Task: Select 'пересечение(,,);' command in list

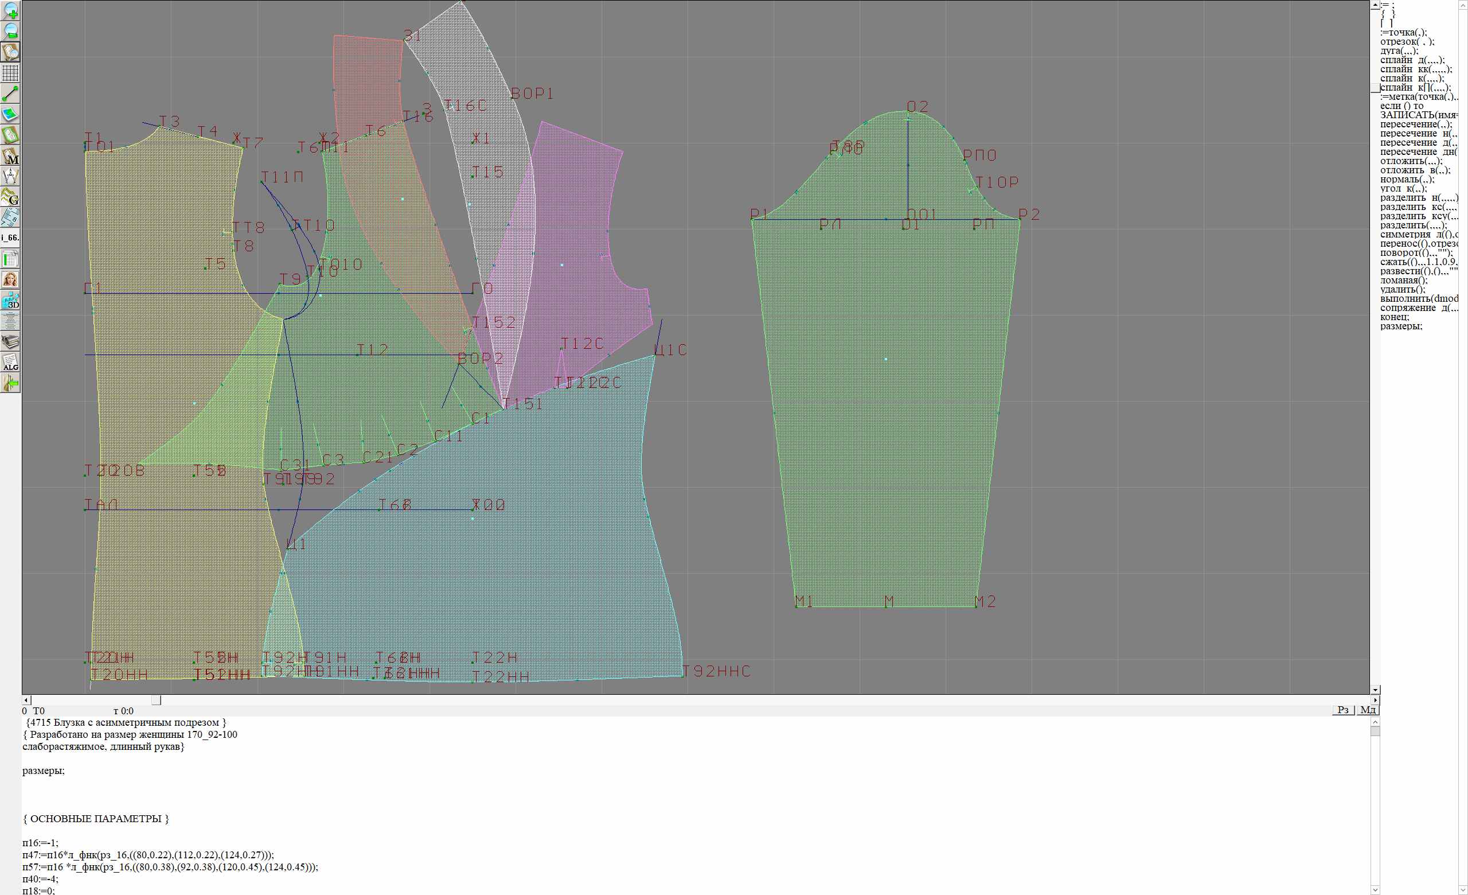Action: click(1416, 124)
